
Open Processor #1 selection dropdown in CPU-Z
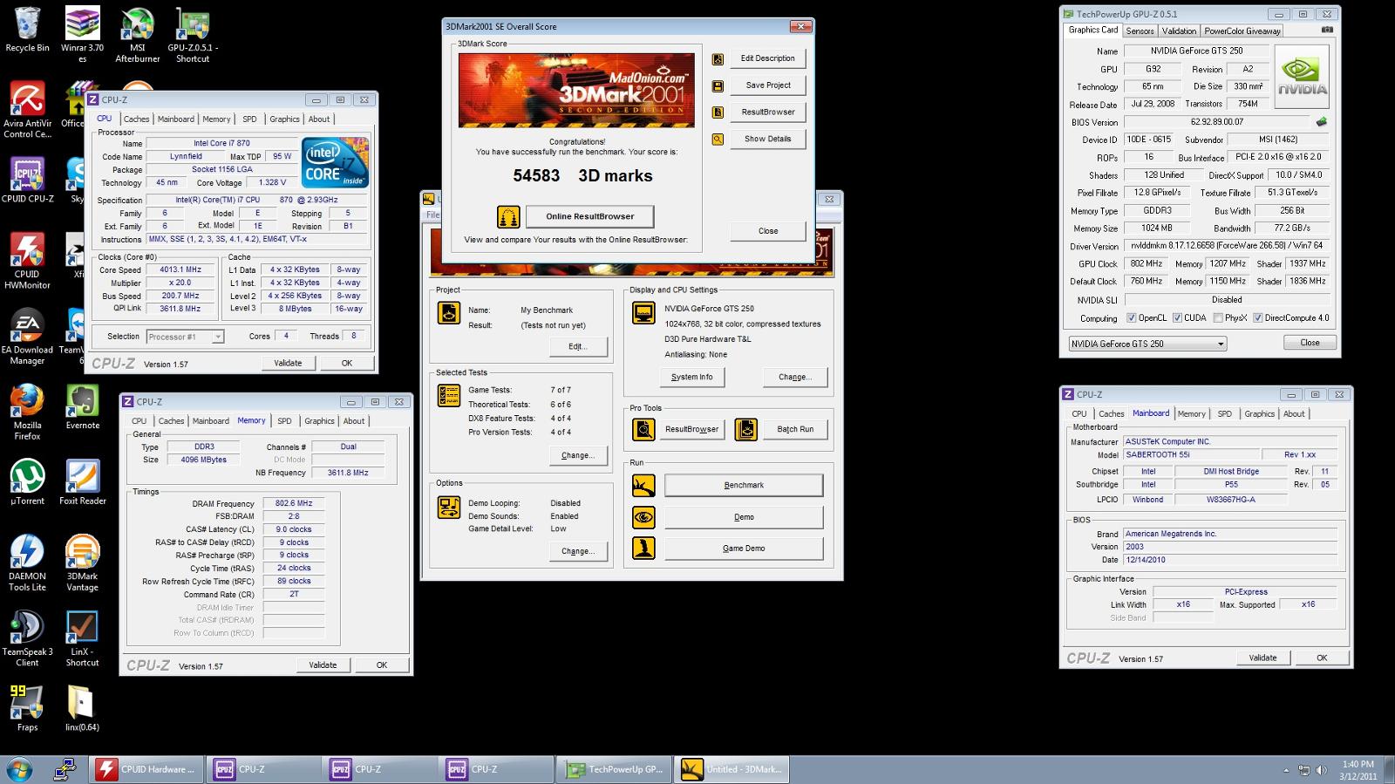[x=185, y=337]
